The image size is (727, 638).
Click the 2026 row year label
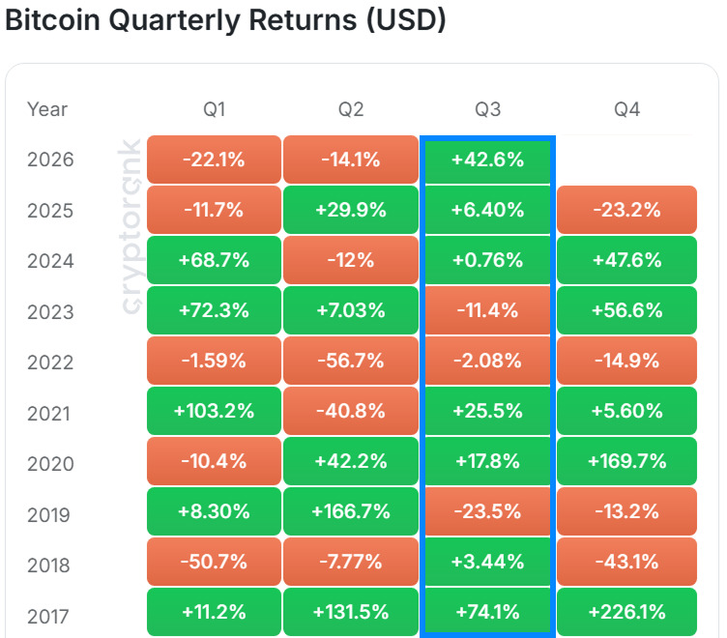pyautogui.click(x=50, y=159)
